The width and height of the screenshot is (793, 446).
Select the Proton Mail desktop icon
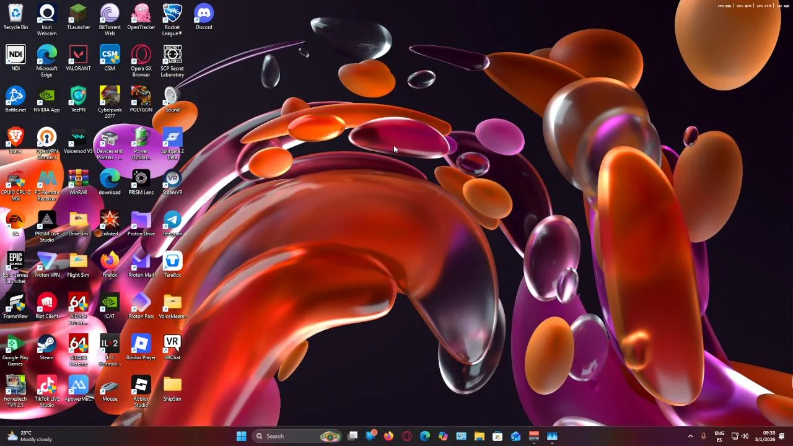point(141,265)
